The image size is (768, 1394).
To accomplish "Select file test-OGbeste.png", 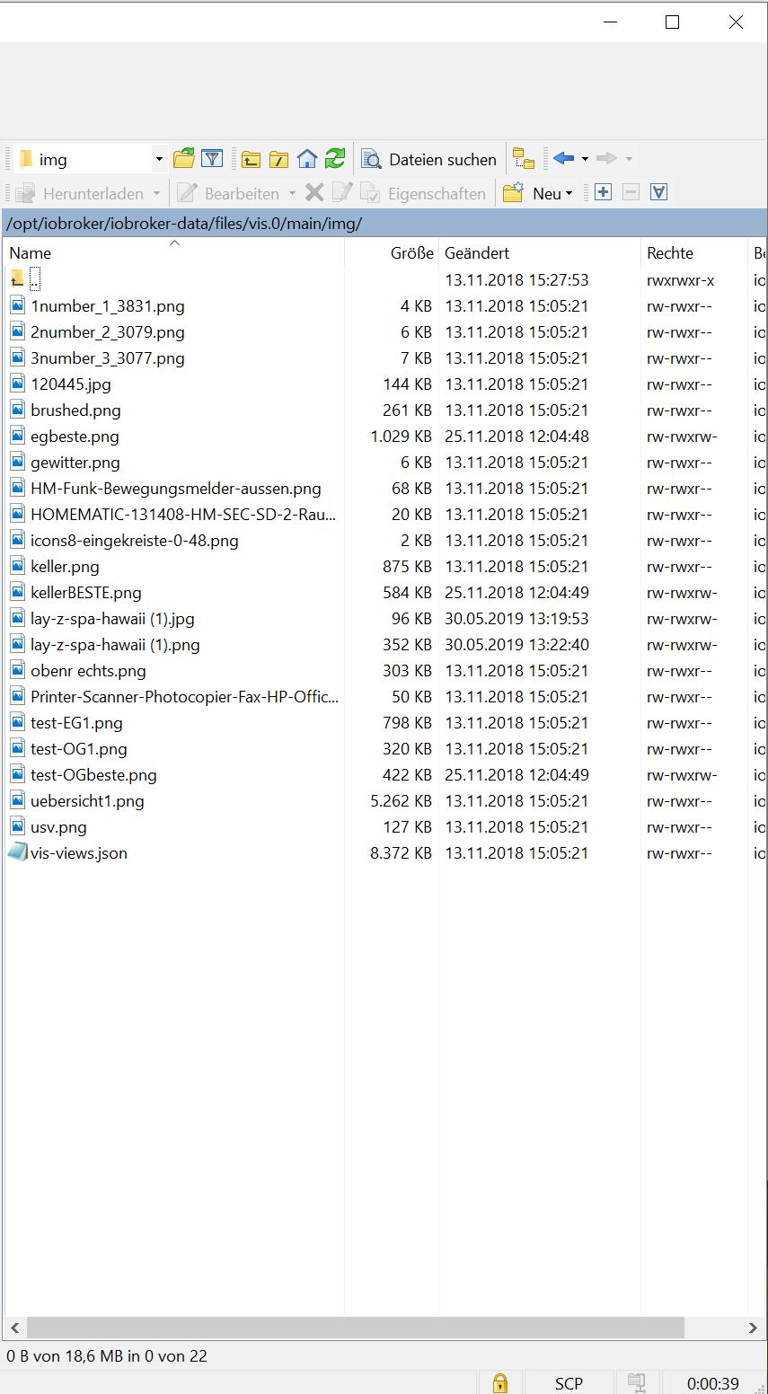I will [x=93, y=775].
